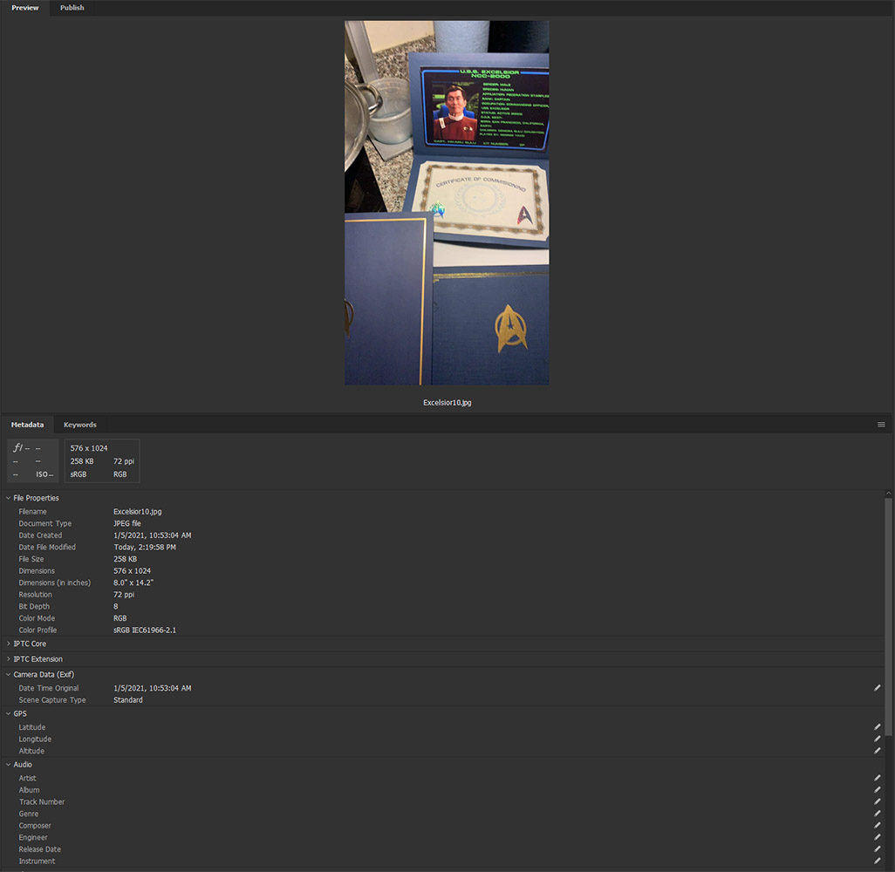Click the Latitude edit pencil icon
The width and height of the screenshot is (895, 872).
tap(878, 727)
